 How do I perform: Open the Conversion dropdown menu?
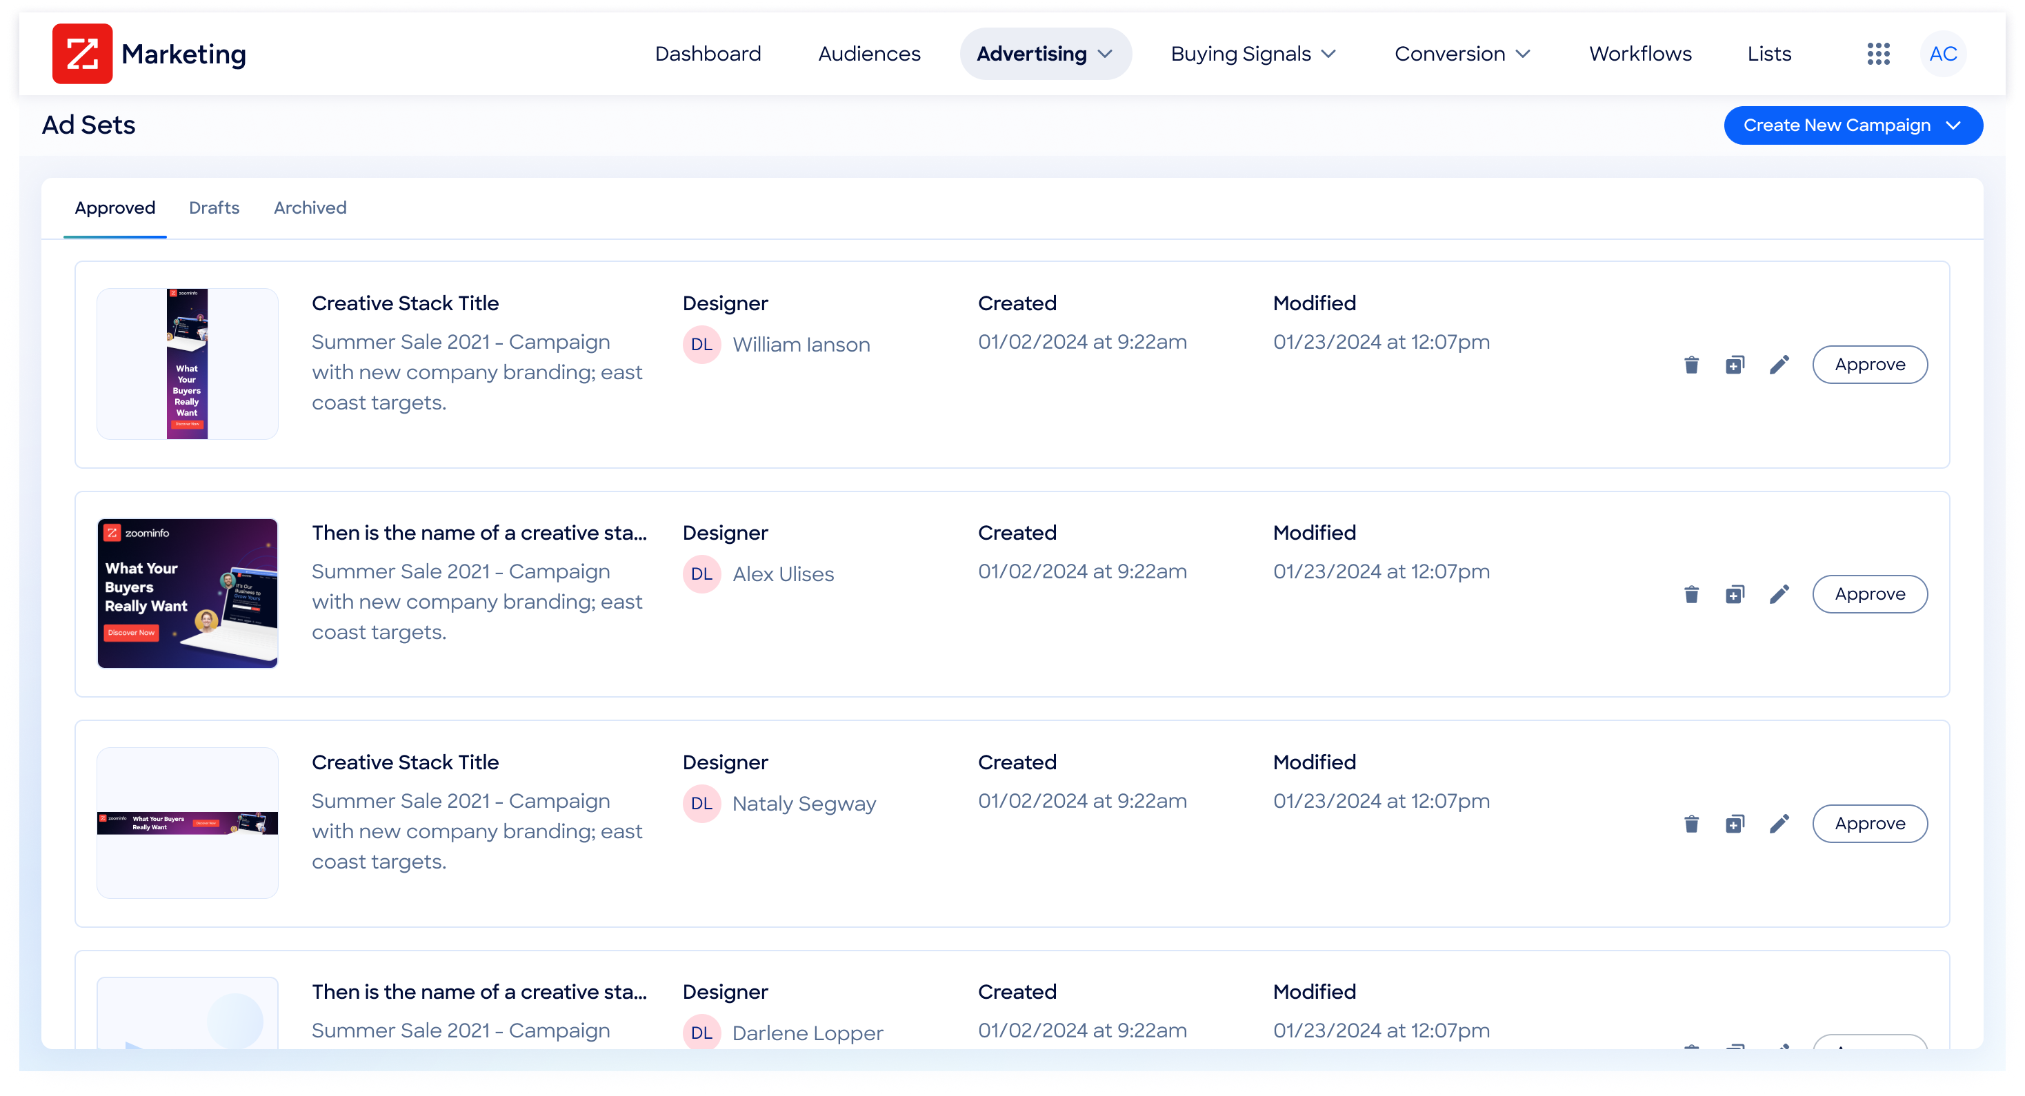[x=1462, y=54]
